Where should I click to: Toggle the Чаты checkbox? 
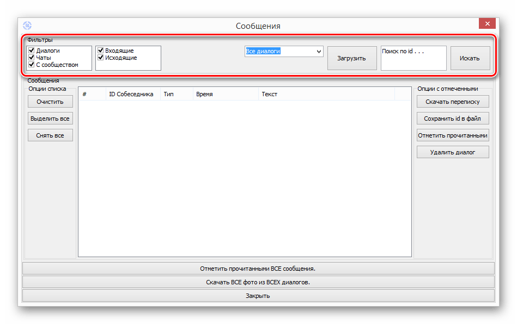[32, 58]
